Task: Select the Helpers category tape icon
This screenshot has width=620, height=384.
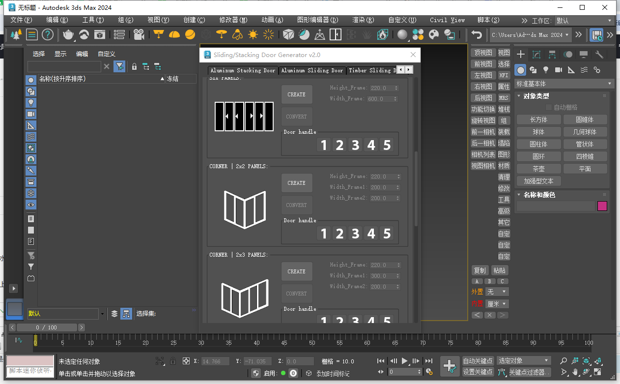Action: tap(571, 70)
